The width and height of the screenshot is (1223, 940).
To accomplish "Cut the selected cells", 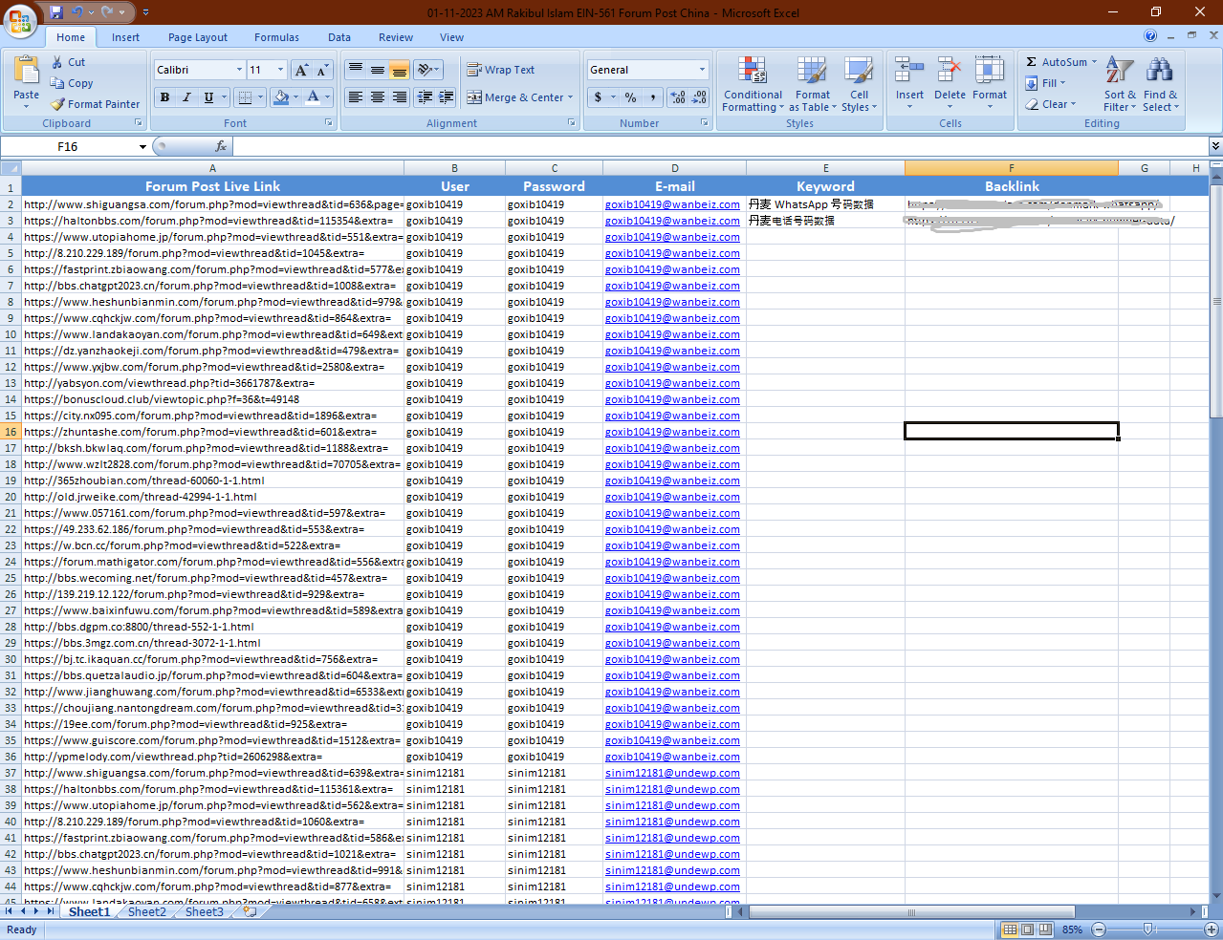I will (x=68, y=62).
